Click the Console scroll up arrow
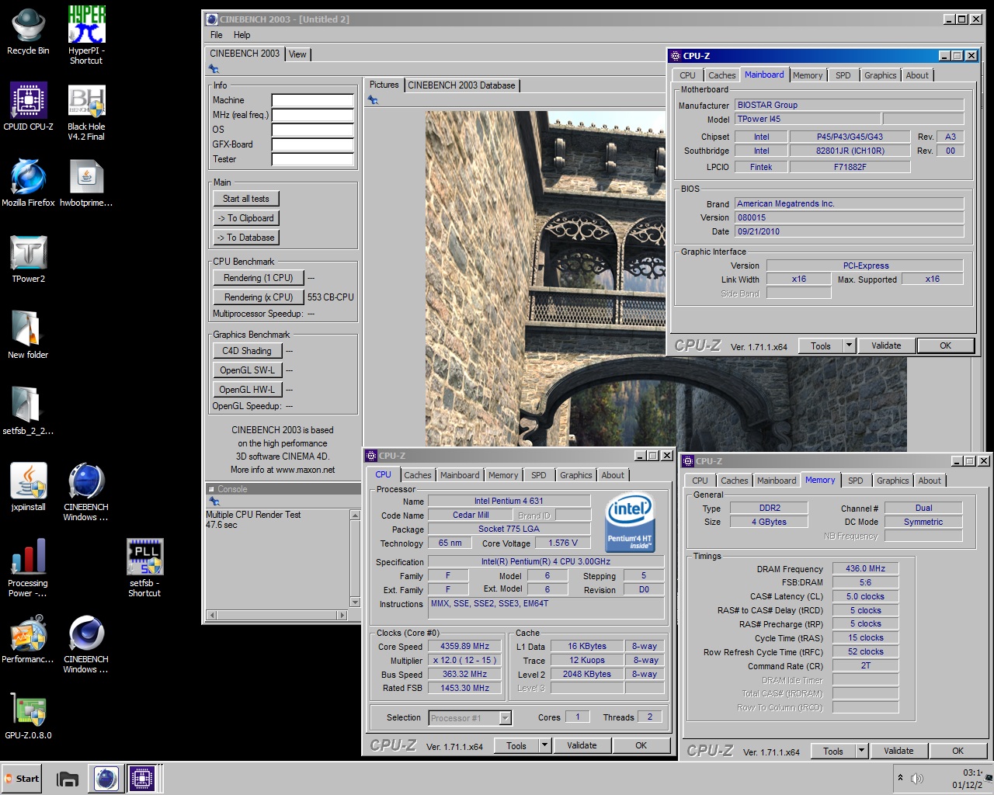Viewport: 994px width, 795px height. 355,516
